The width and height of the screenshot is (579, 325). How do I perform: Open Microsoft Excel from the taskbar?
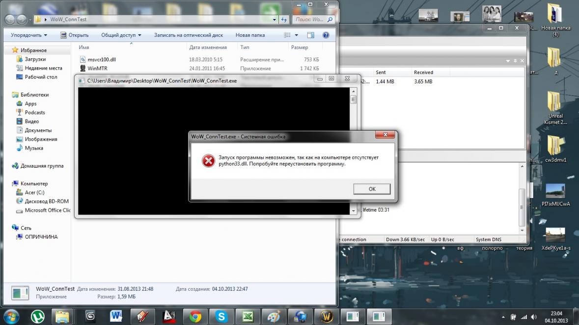coord(248,316)
